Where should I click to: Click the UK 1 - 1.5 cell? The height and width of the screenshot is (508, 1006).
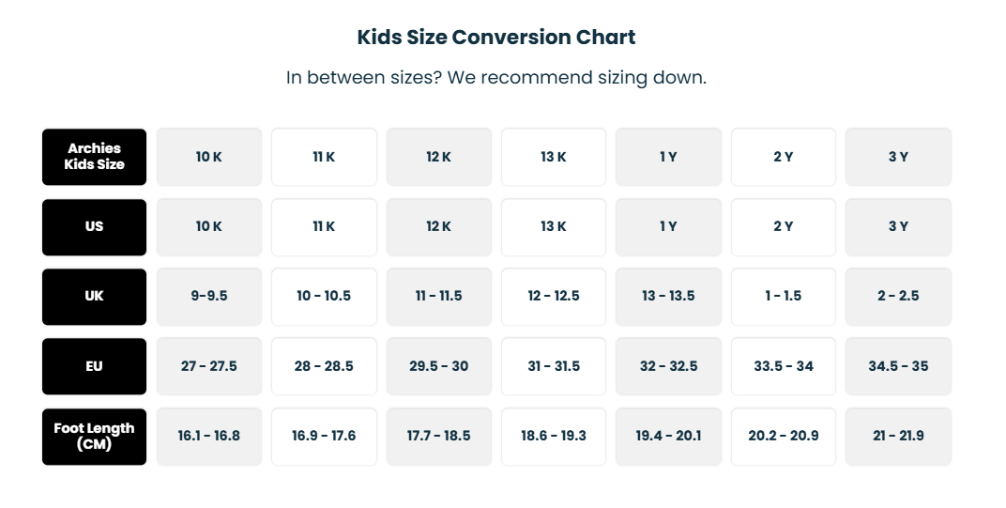tap(784, 296)
